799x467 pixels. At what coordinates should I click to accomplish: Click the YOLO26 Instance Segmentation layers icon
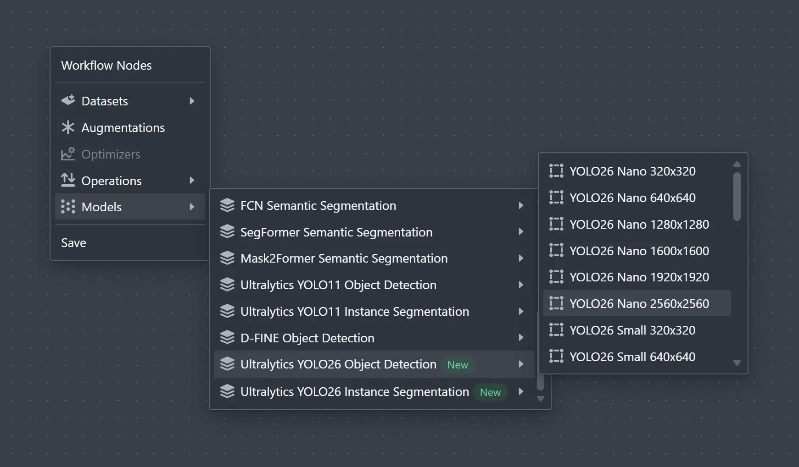(x=227, y=391)
